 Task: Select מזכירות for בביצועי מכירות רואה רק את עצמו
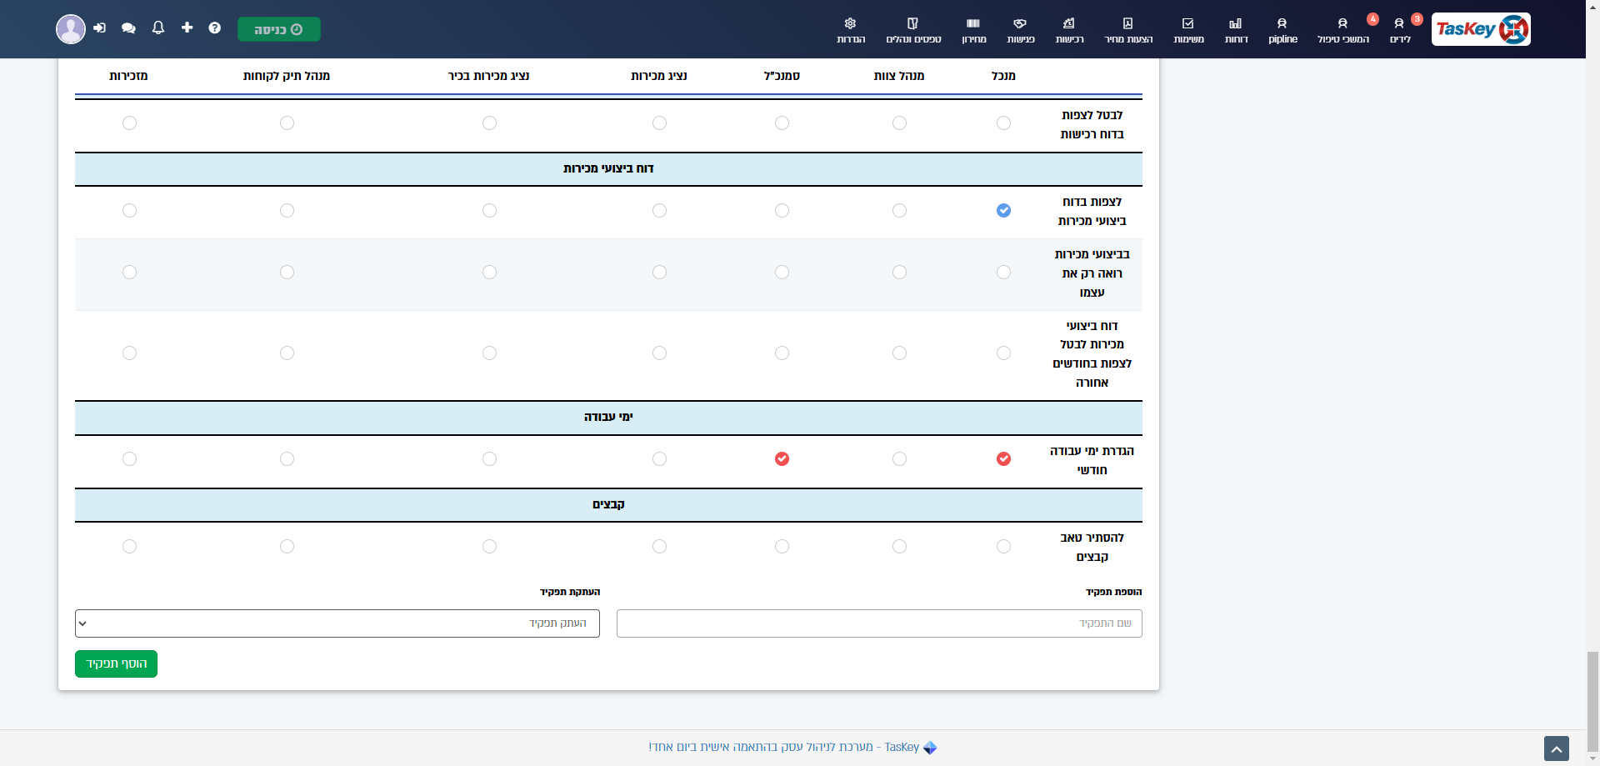coord(129,273)
